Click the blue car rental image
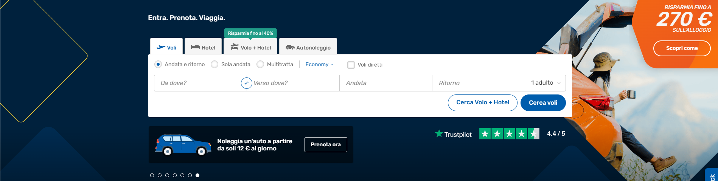718x181 pixels. coord(183,145)
